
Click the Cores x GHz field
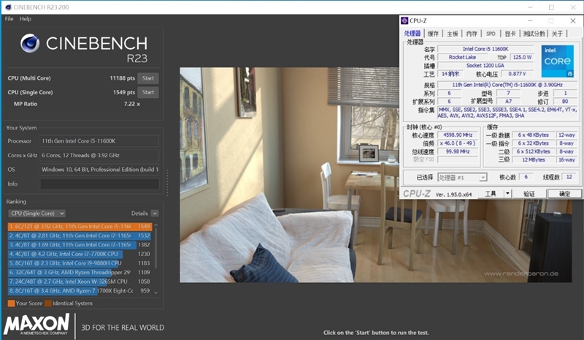pyautogui.click(x=99, y=155)
